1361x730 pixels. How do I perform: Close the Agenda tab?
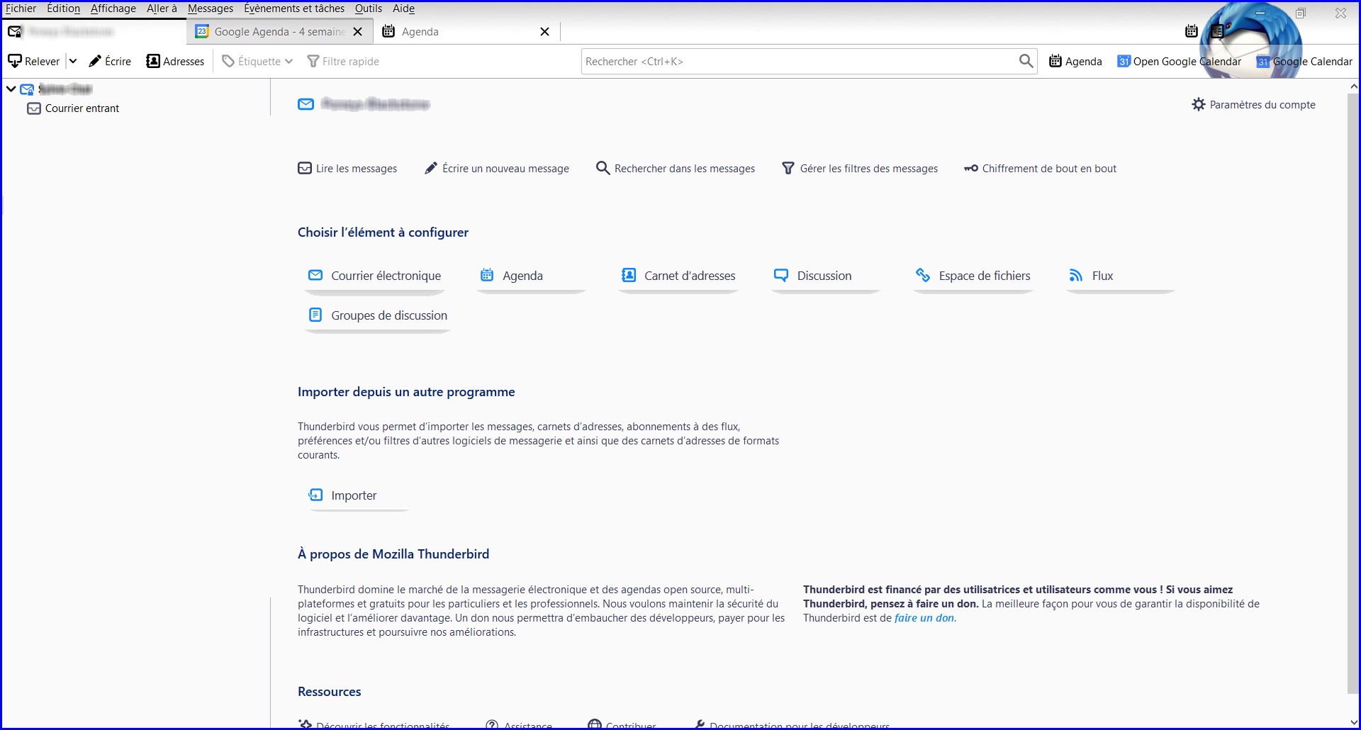(544, 31)
